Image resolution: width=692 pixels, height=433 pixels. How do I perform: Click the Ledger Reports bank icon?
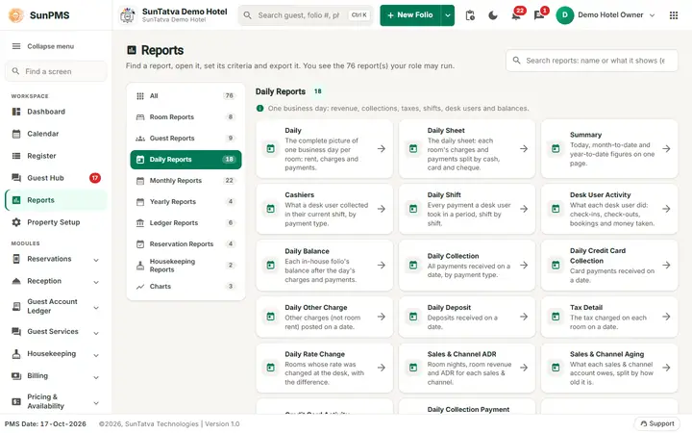[140, 222]
